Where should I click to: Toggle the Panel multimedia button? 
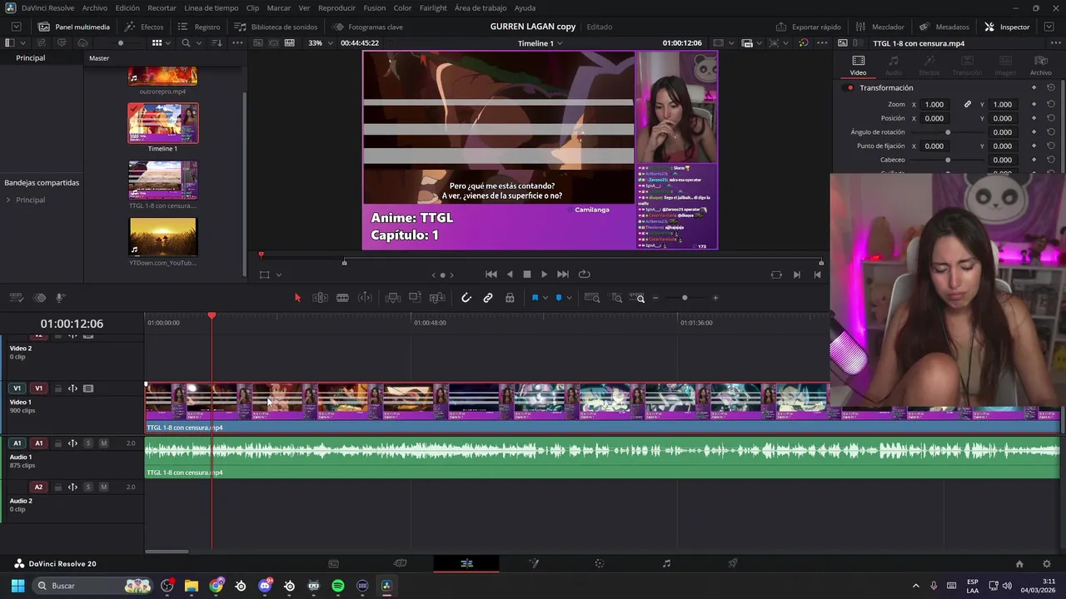point(73,27)
